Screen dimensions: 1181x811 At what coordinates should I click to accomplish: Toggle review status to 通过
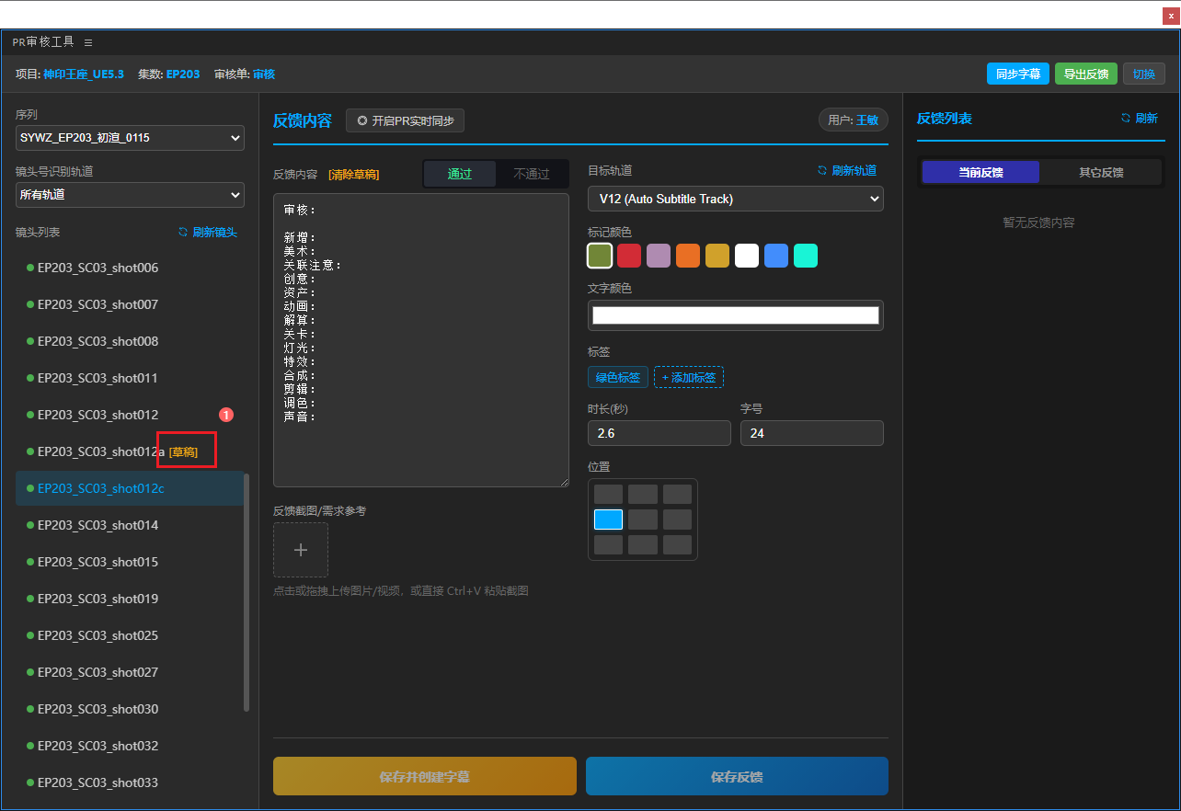460,174
